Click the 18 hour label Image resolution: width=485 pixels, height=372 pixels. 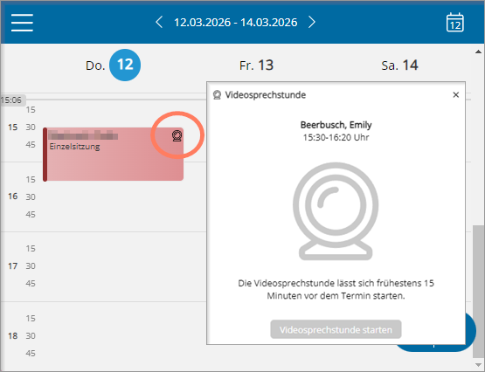coord(13,336)
